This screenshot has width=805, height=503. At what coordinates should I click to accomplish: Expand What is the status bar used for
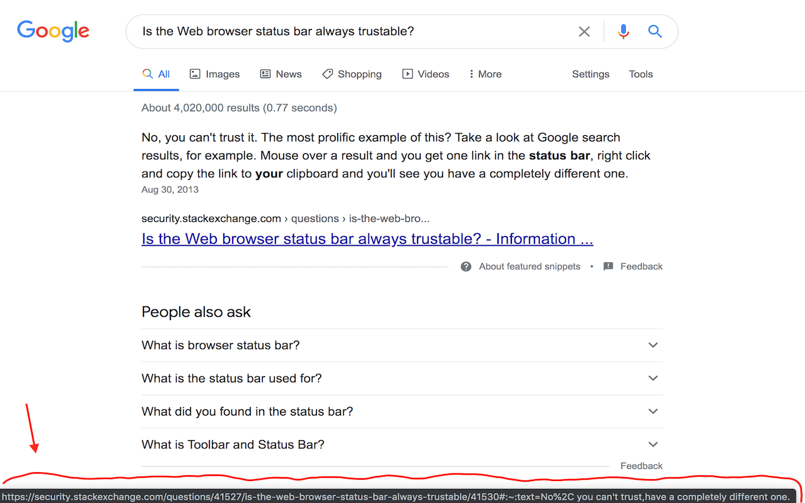[x=653, y=378]
